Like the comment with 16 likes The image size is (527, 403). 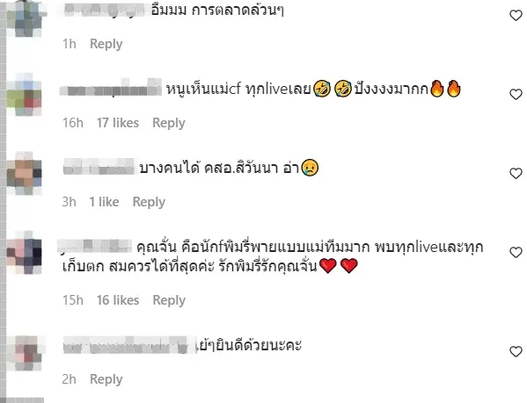coord(516,252)
